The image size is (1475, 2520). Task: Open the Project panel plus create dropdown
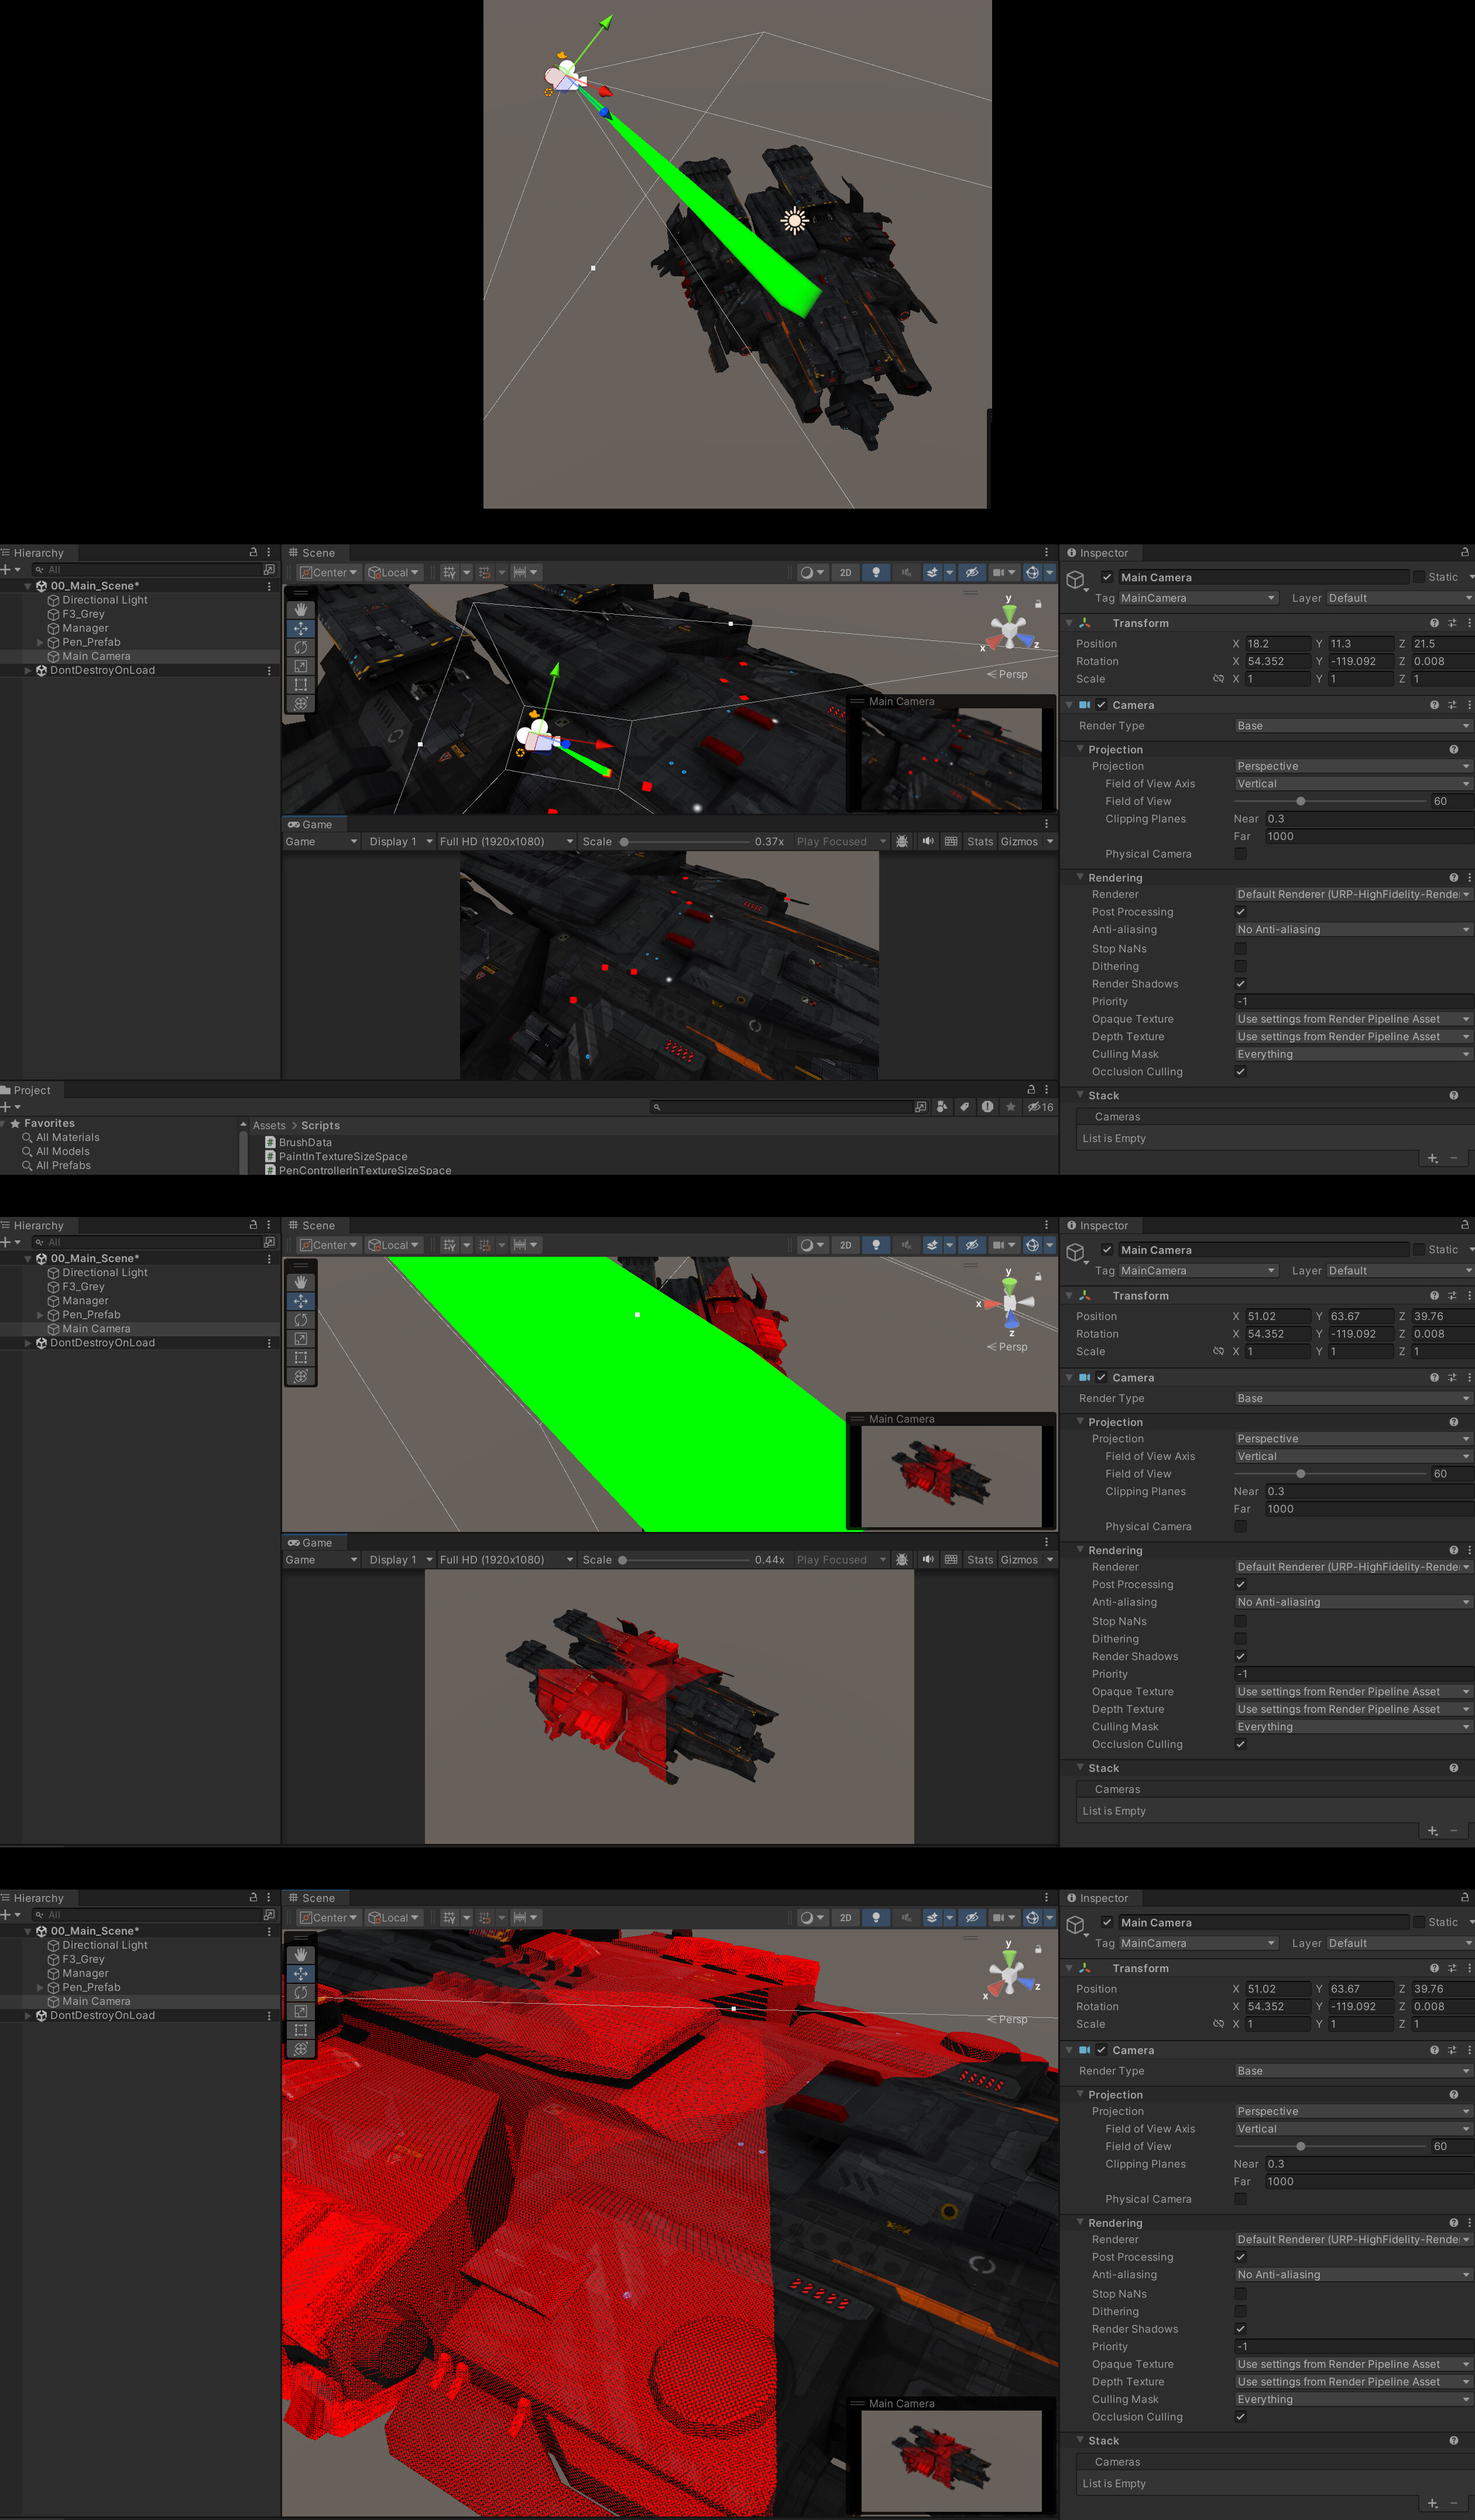[x=10, y=1107]
